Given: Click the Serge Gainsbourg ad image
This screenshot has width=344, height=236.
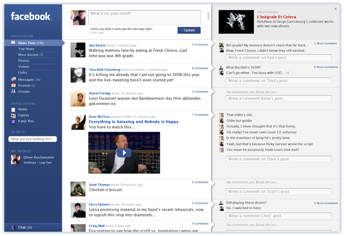Looking at the screenshot, I should click(236, 22).
